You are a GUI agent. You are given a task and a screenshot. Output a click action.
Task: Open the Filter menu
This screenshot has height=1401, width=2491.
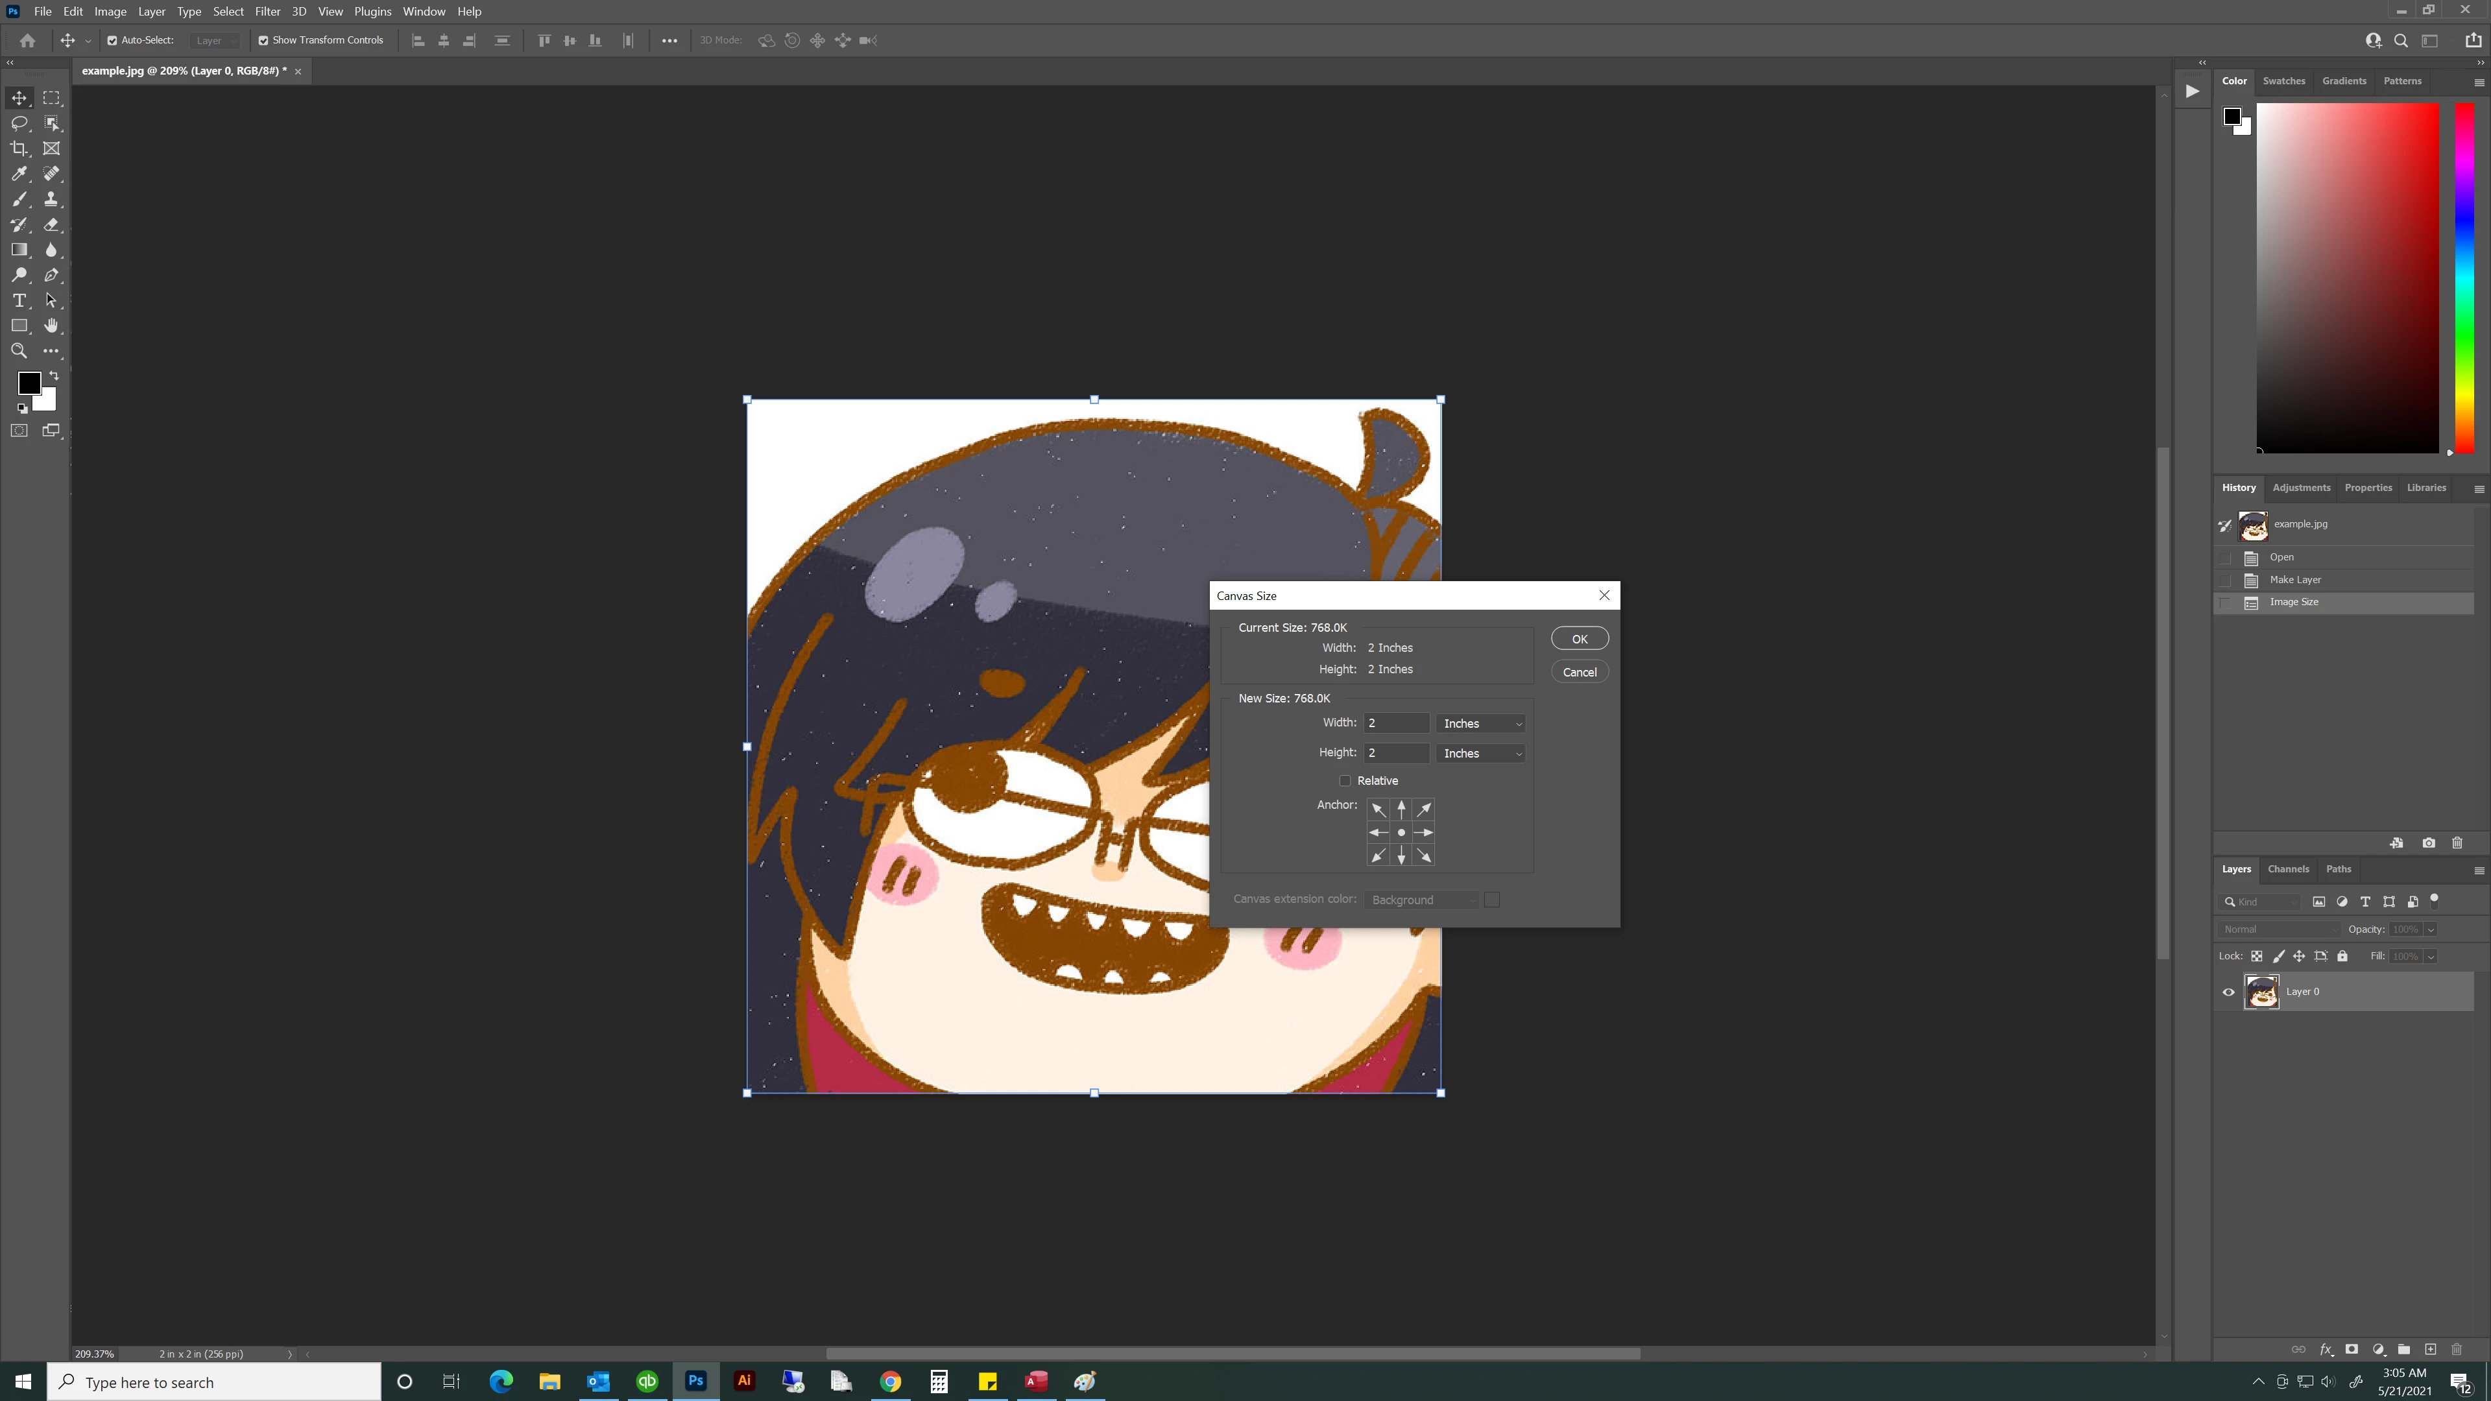point(267,12)
